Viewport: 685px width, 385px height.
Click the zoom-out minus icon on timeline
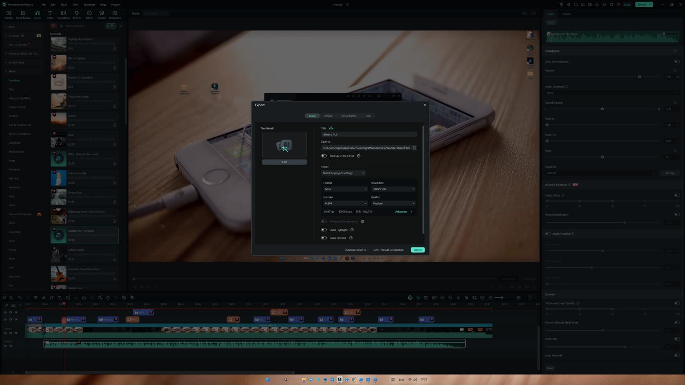pyautogui.click(x=491, y=298)
